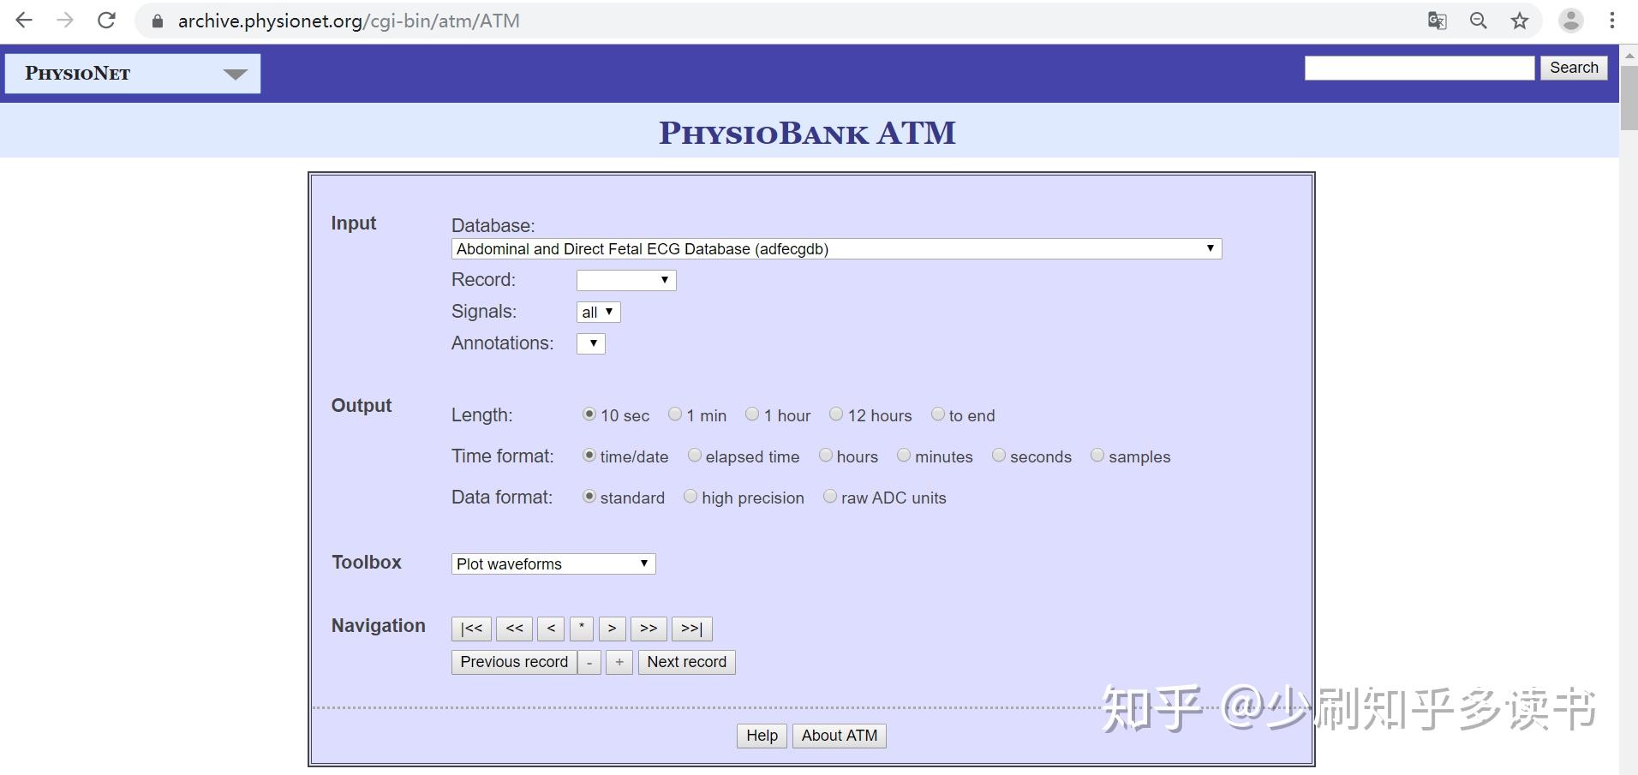This screenshot has width=1638, height=775.
Task: Click the Next record button
Action: click(x=686, y=661)
